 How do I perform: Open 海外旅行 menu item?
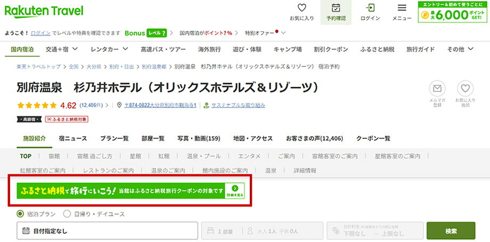click(x=209, y=49)
